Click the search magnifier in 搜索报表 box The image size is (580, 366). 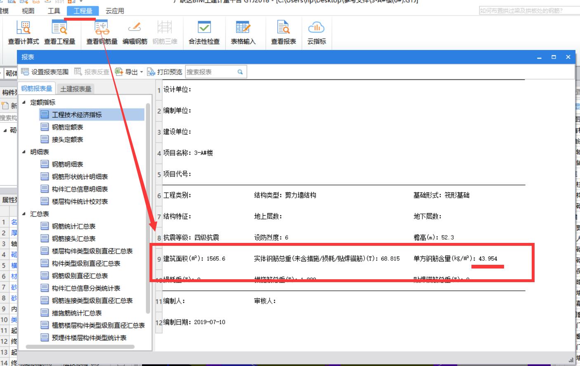click(x=240, y=72)
